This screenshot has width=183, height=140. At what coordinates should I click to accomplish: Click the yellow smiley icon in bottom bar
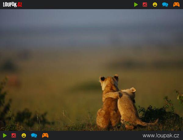[x=24, y=135]
